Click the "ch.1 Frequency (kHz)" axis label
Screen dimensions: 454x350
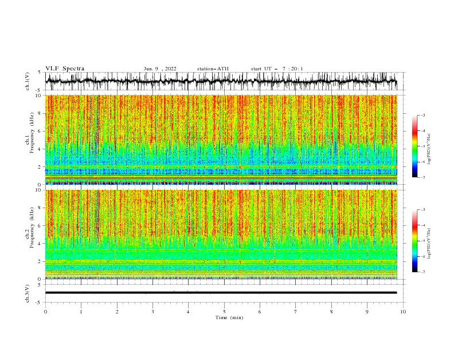pyautogui.click(x=30, y=133)
